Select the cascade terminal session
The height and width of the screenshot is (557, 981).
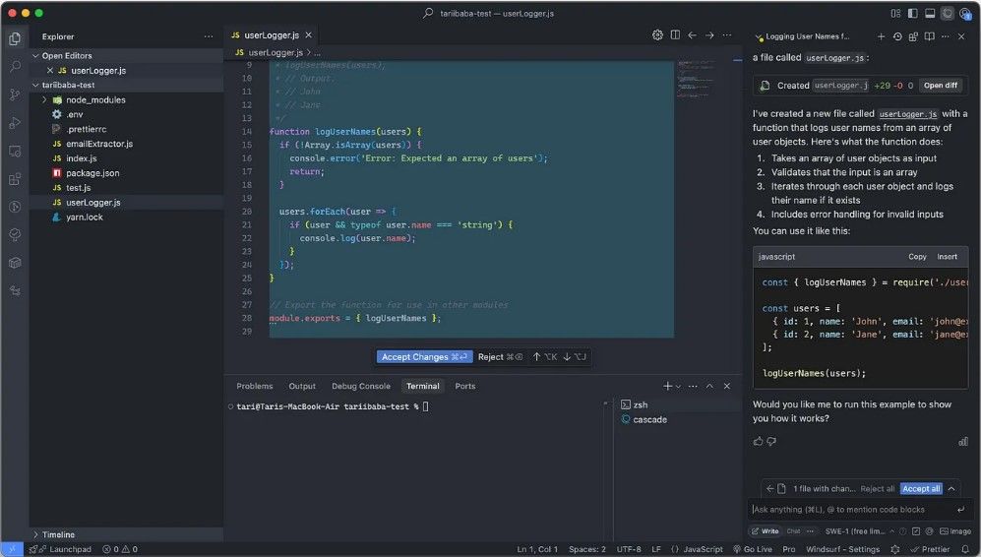coord(649,420)
